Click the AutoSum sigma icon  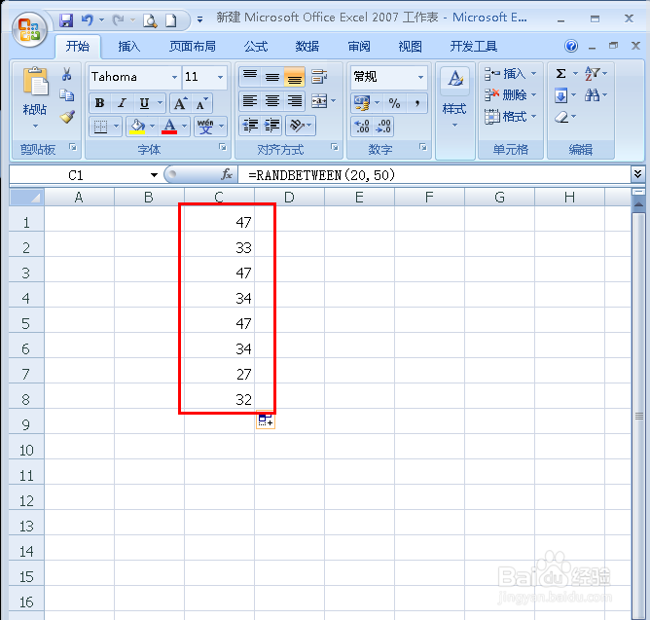click(560, 74)
